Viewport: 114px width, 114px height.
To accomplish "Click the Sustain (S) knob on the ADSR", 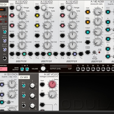I will pos(98,32).
